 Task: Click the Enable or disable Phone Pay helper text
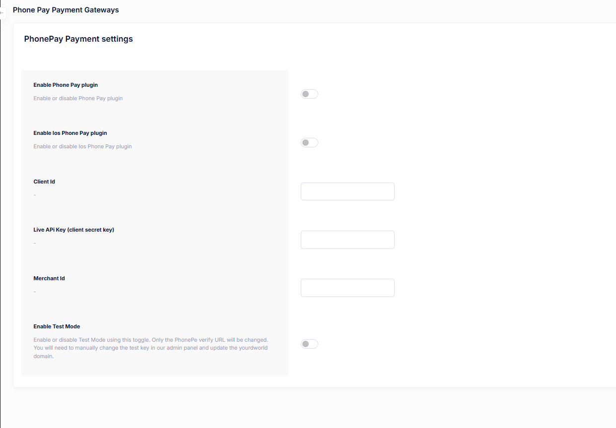[x=78, y=98]
